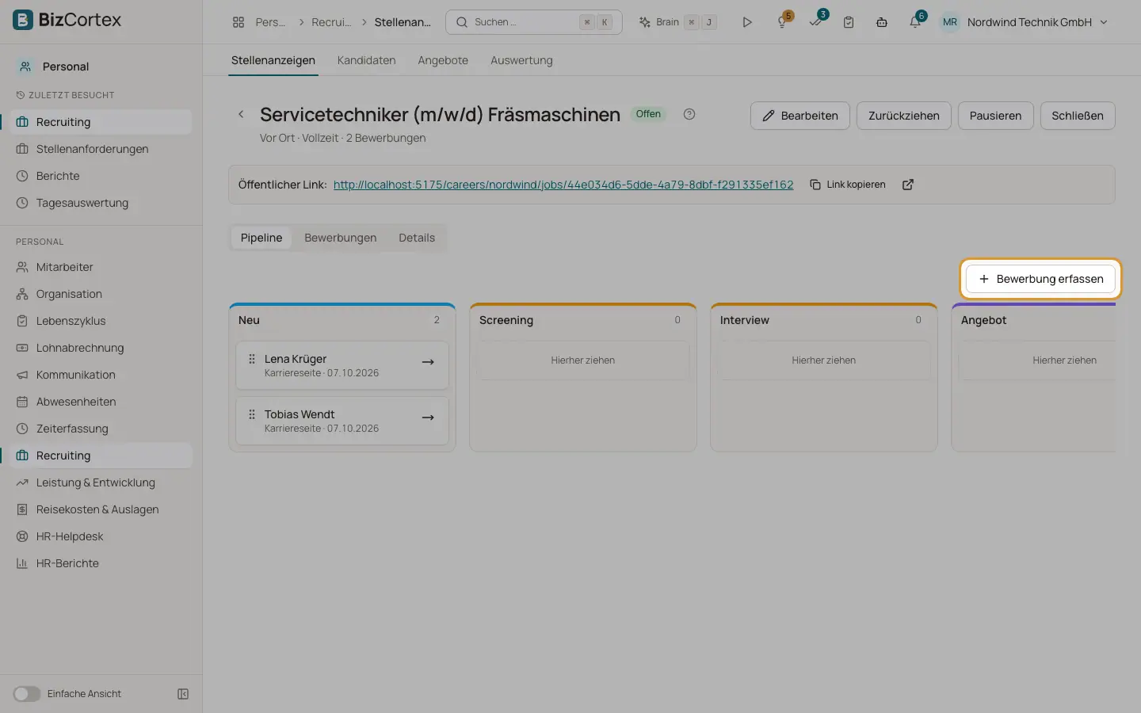Viewport: 1141px width, 713px height.
Task: Copy the public link with Link kopieren
Action: 848,185
